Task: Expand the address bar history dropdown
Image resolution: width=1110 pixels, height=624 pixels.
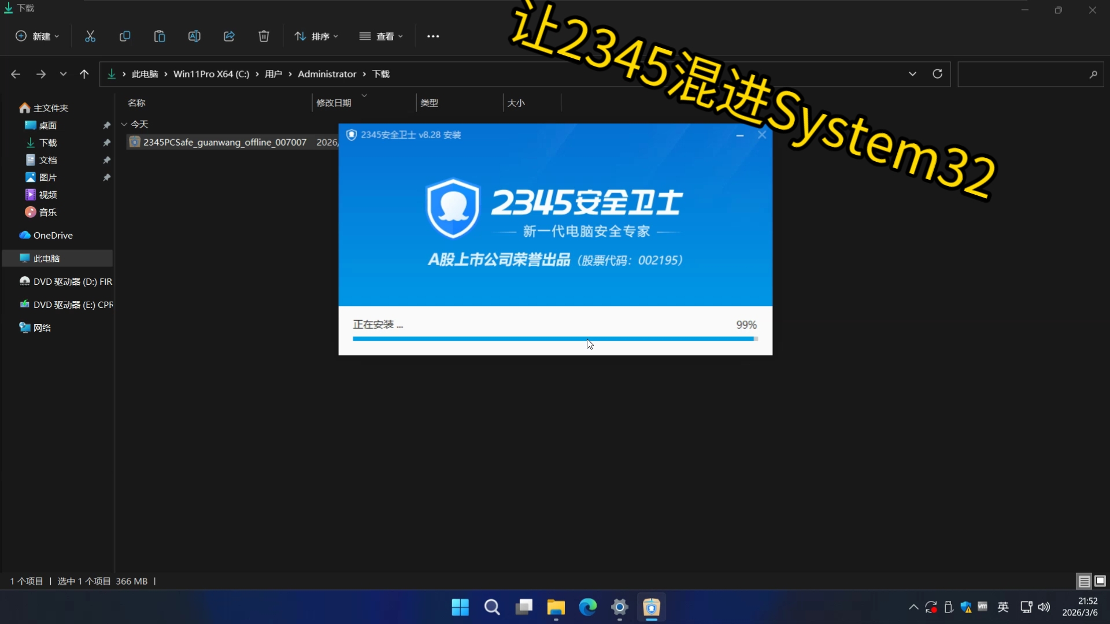Action: pos(912,74)
